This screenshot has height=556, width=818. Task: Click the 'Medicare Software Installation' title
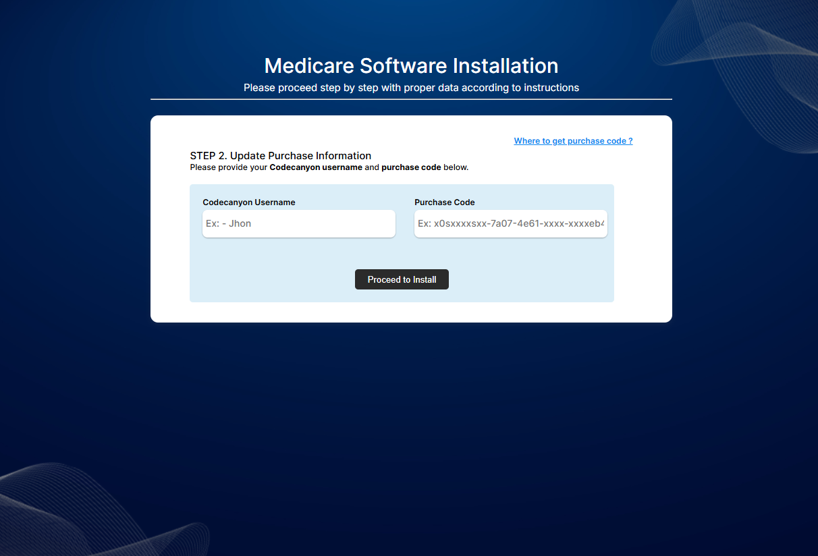[x=411, y=65]
